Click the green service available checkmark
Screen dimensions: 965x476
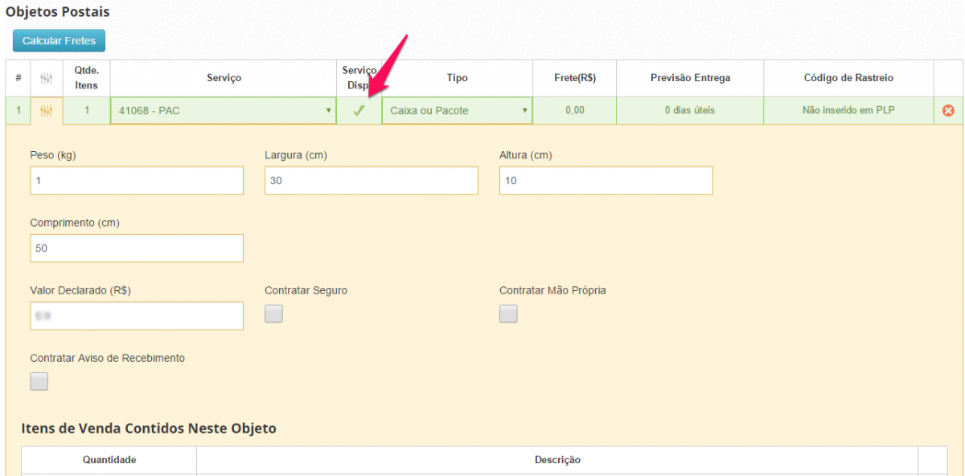pos(359,111)
